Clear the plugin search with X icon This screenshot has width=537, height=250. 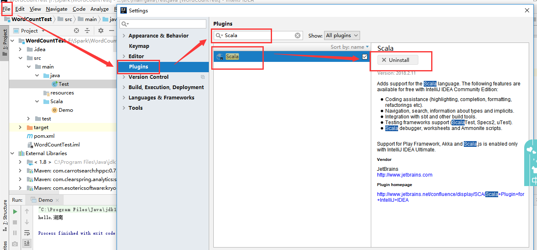pos(298,35)
